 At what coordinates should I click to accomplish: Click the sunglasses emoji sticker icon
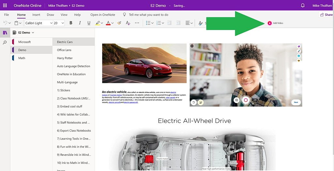click(x=299, y=60)
